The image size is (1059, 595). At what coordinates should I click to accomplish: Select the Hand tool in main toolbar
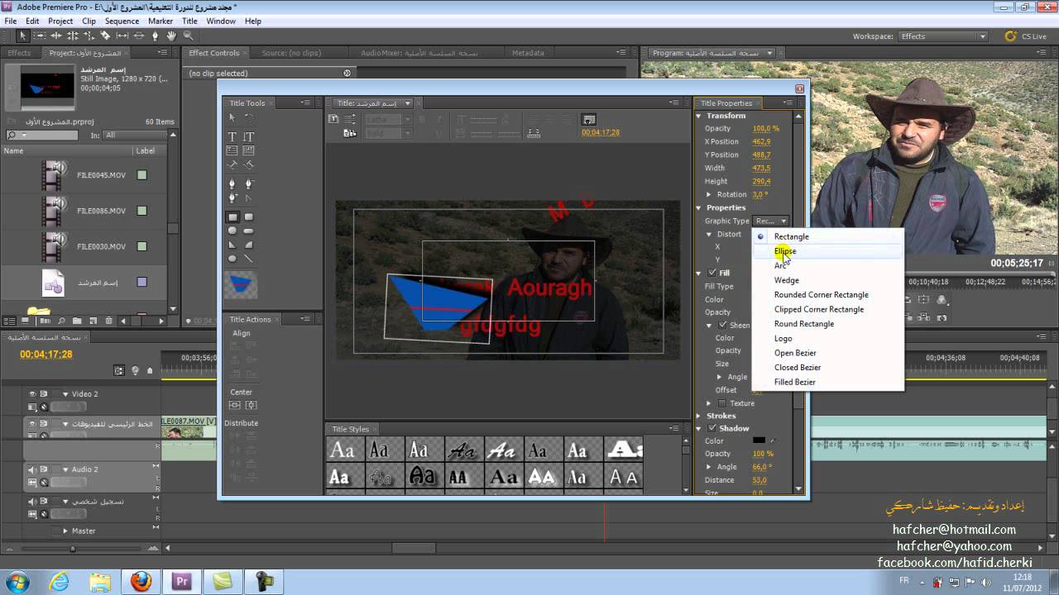[x=171, y=36]
